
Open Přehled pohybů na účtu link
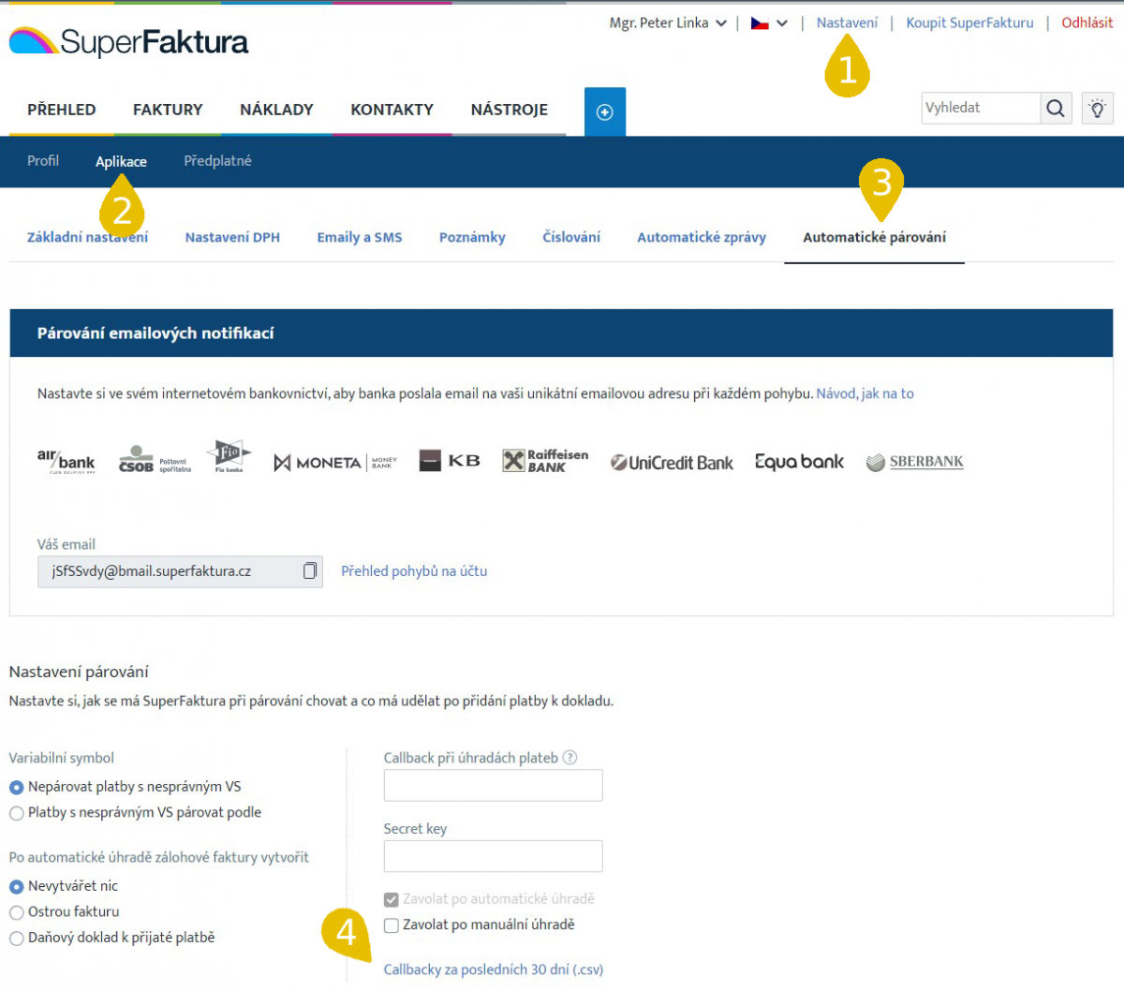click(414, 571)
